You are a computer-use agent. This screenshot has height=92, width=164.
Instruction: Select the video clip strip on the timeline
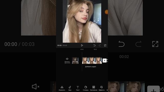pyautogui.click(x=92, y=61)
